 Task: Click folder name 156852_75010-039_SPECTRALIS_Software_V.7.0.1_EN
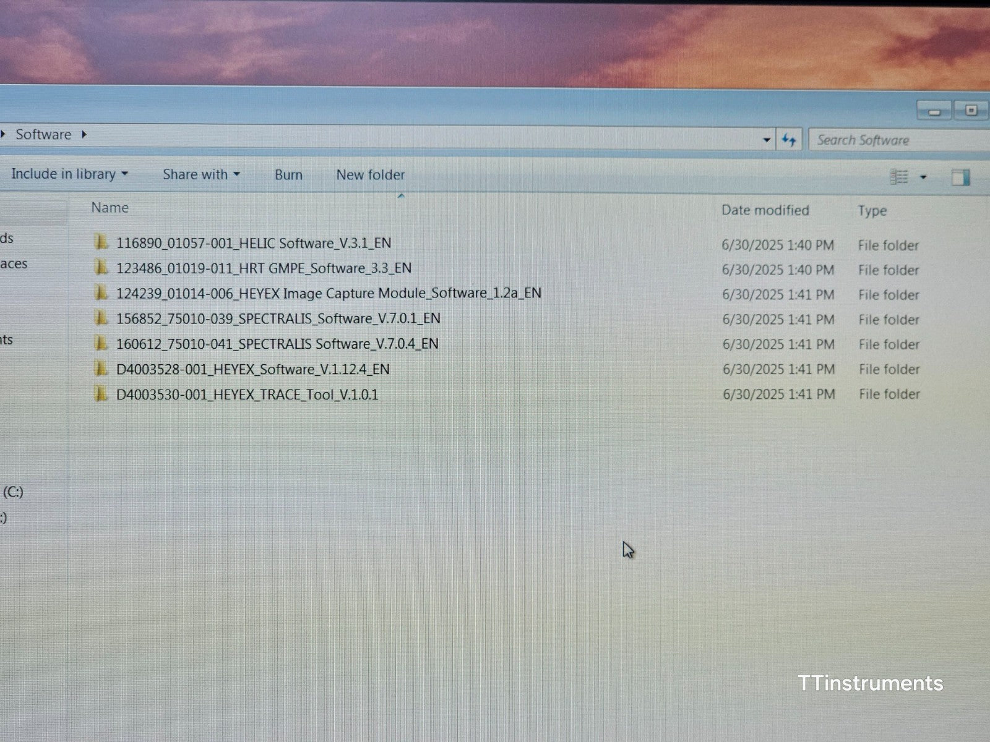[278, 318]
